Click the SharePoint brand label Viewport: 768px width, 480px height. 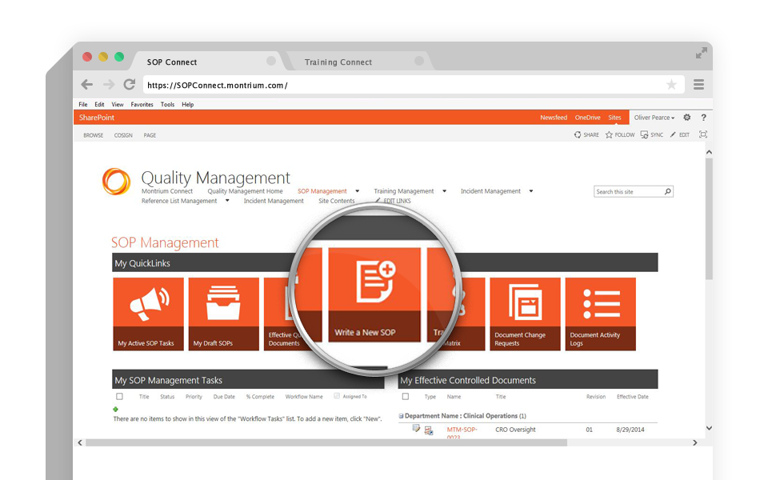click(x=97, y=118)
